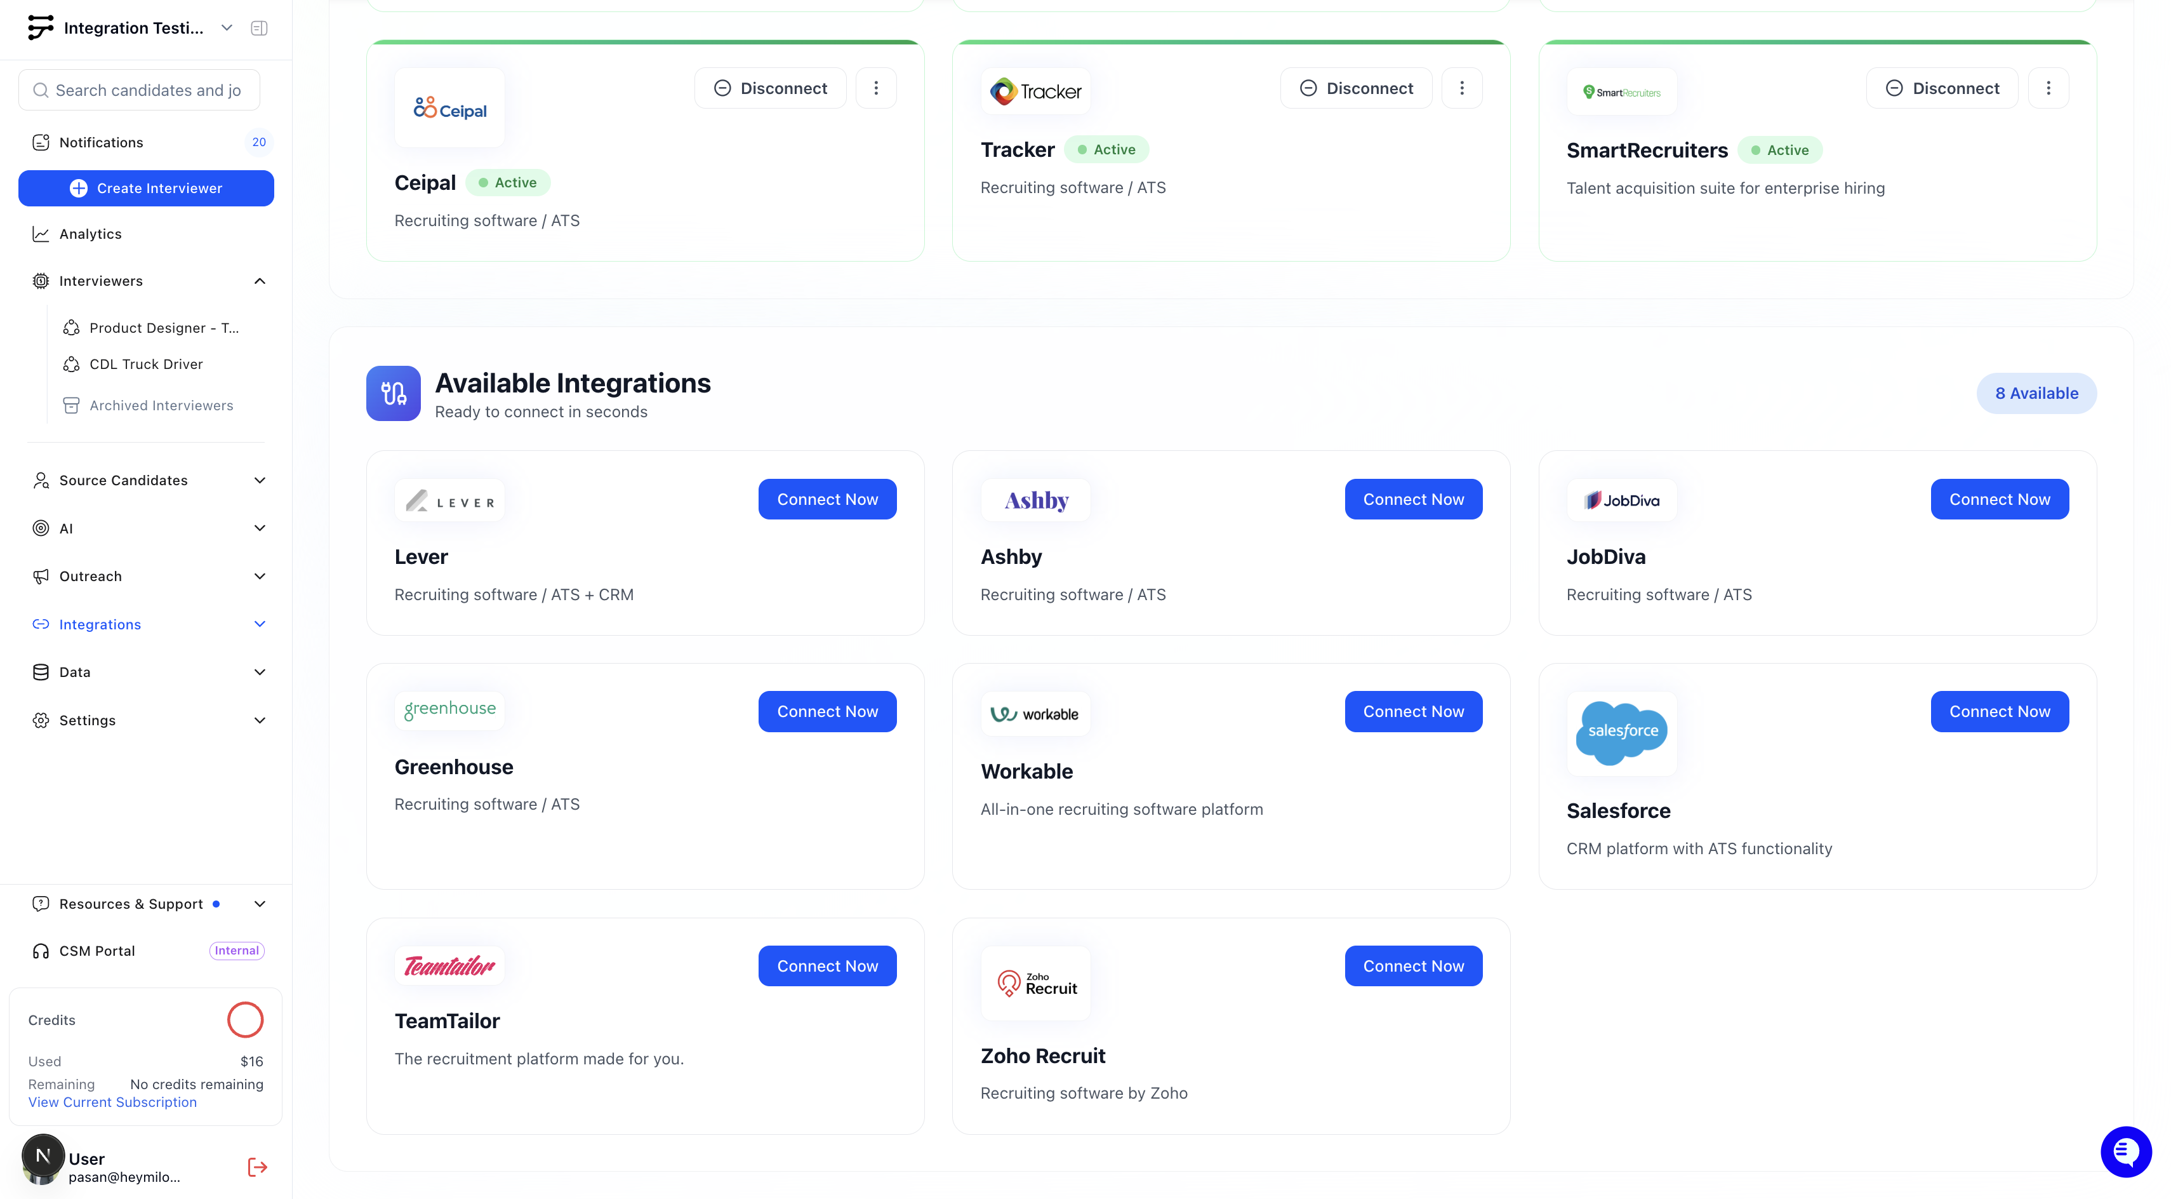Screen dimensions: 2171x1199
Task: Focus the candidates search field
Action: point(147,90)
